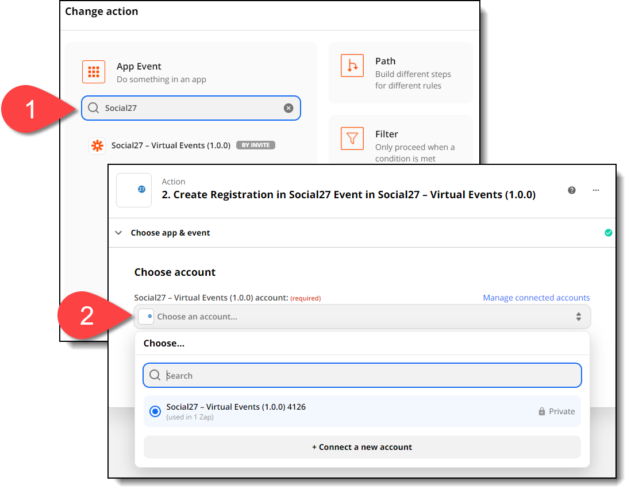631x493 pixels.
Task: Click the green completed checkmark icon
Action: click(608, 233)
